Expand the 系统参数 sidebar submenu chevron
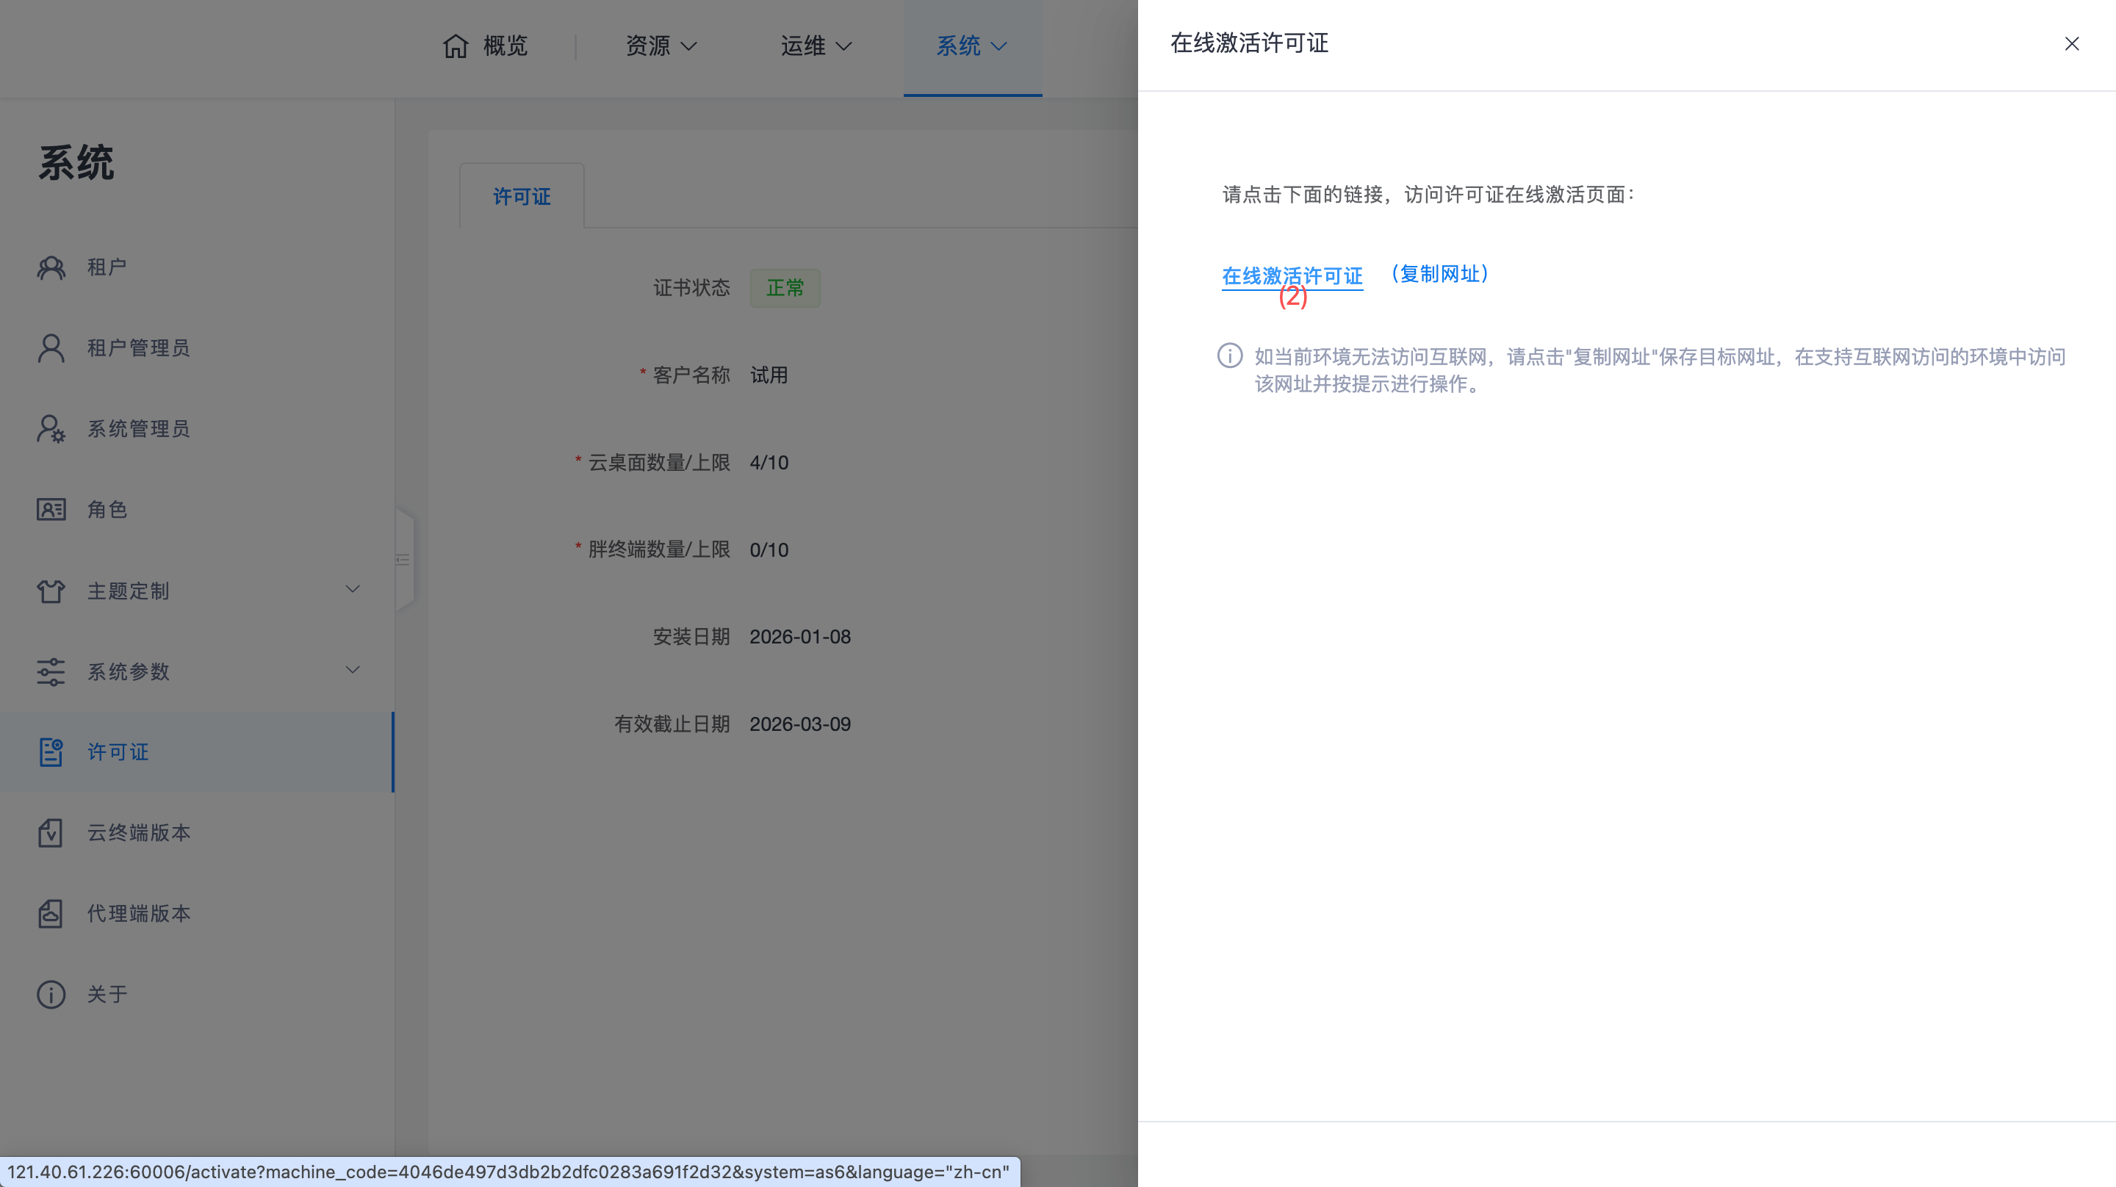The image size is (2116, 1187). click(x=353, y=669)
